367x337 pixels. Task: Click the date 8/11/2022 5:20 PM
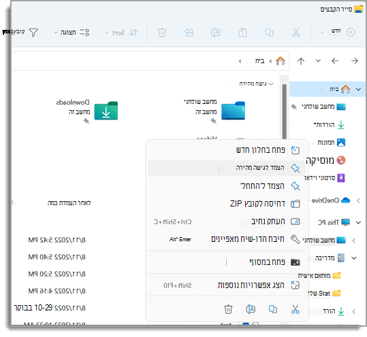(57, 274)
